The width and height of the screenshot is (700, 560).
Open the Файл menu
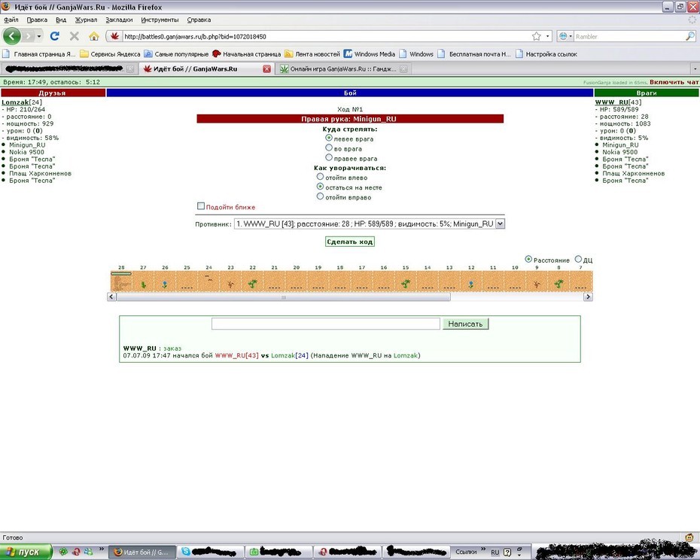click(11, 20)
